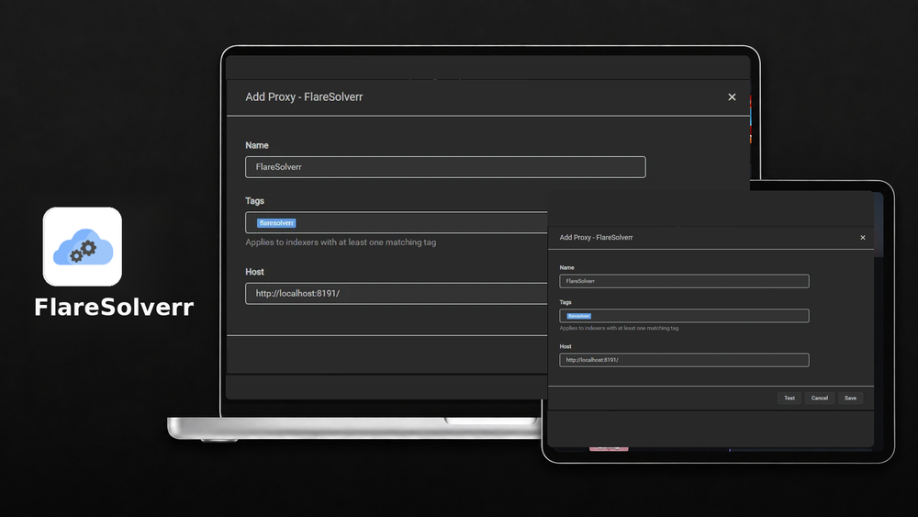The image size is (918, 517).
Task: Click the tag hint text on laptop
Action: [x=341, y=242]
